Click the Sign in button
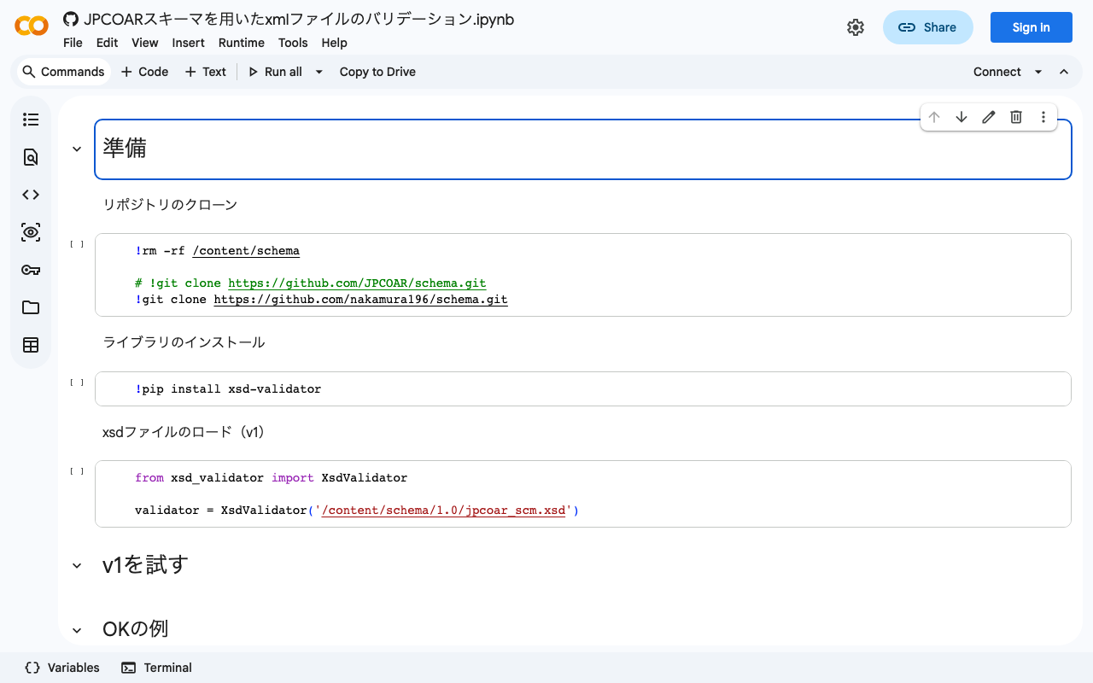Image resolution: width=1093 pixels, height=683 pixels. (1031, 26)
